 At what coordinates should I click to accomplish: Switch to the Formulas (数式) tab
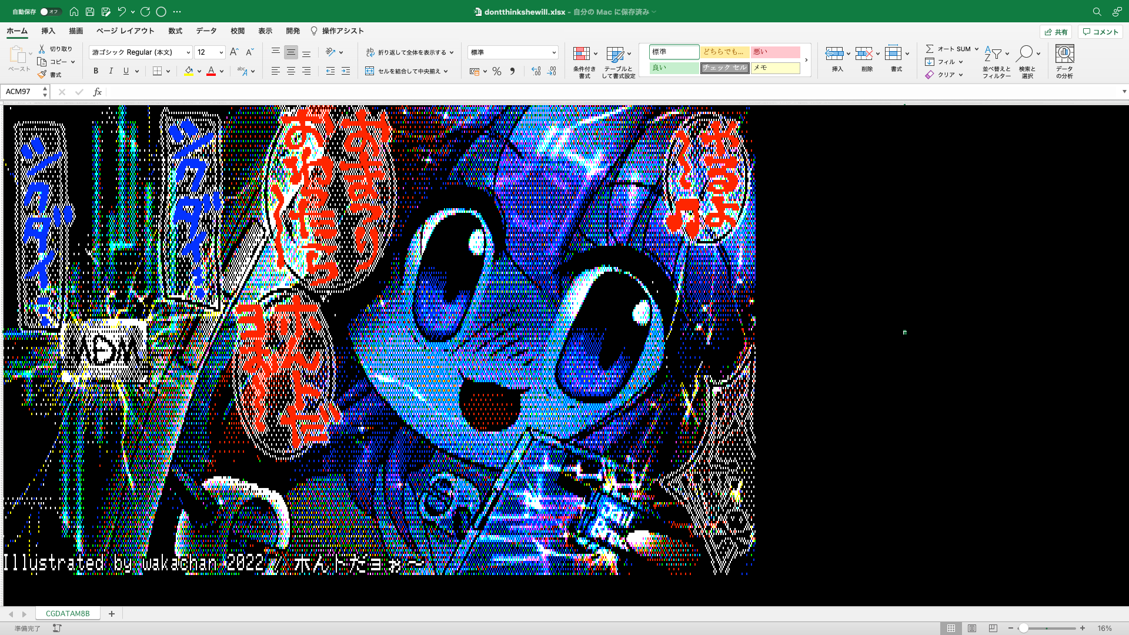coord(175,31)
